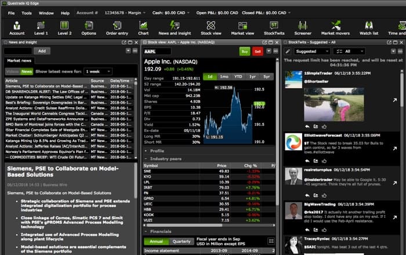Open Stock view tool

pyautogui.click(x=211, y=28)
